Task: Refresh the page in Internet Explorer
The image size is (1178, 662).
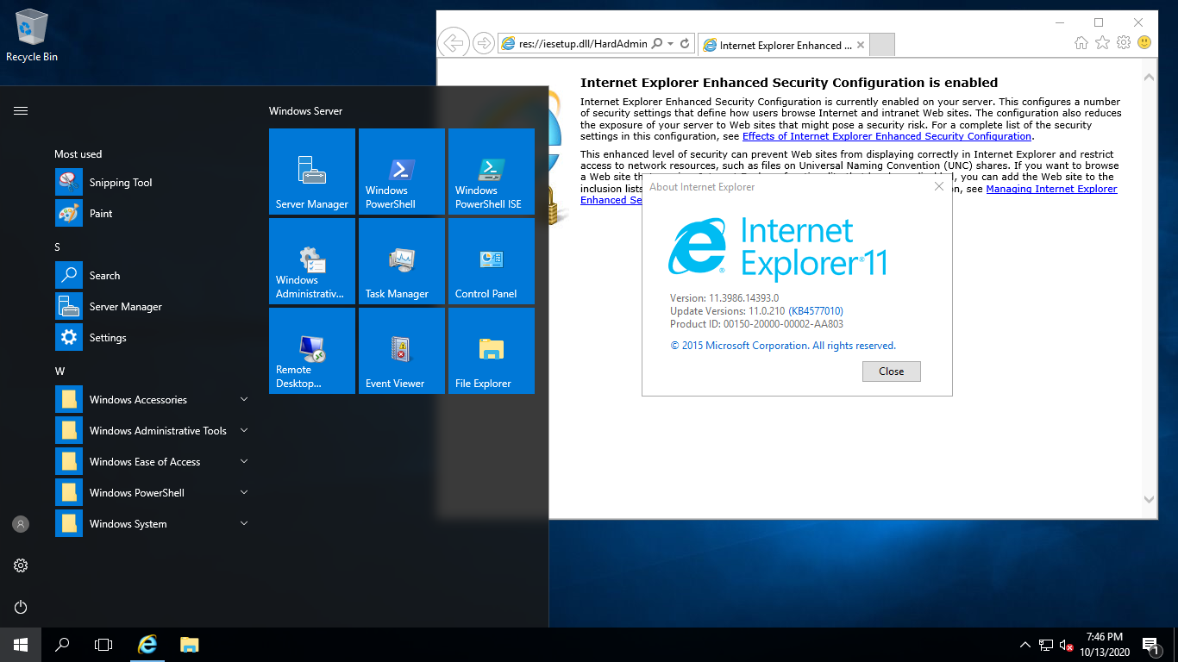Action: (685, 43)
